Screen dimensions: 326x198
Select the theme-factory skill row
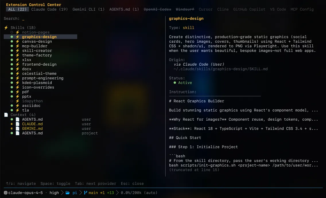pyautogui.click(x=37, y=55)
